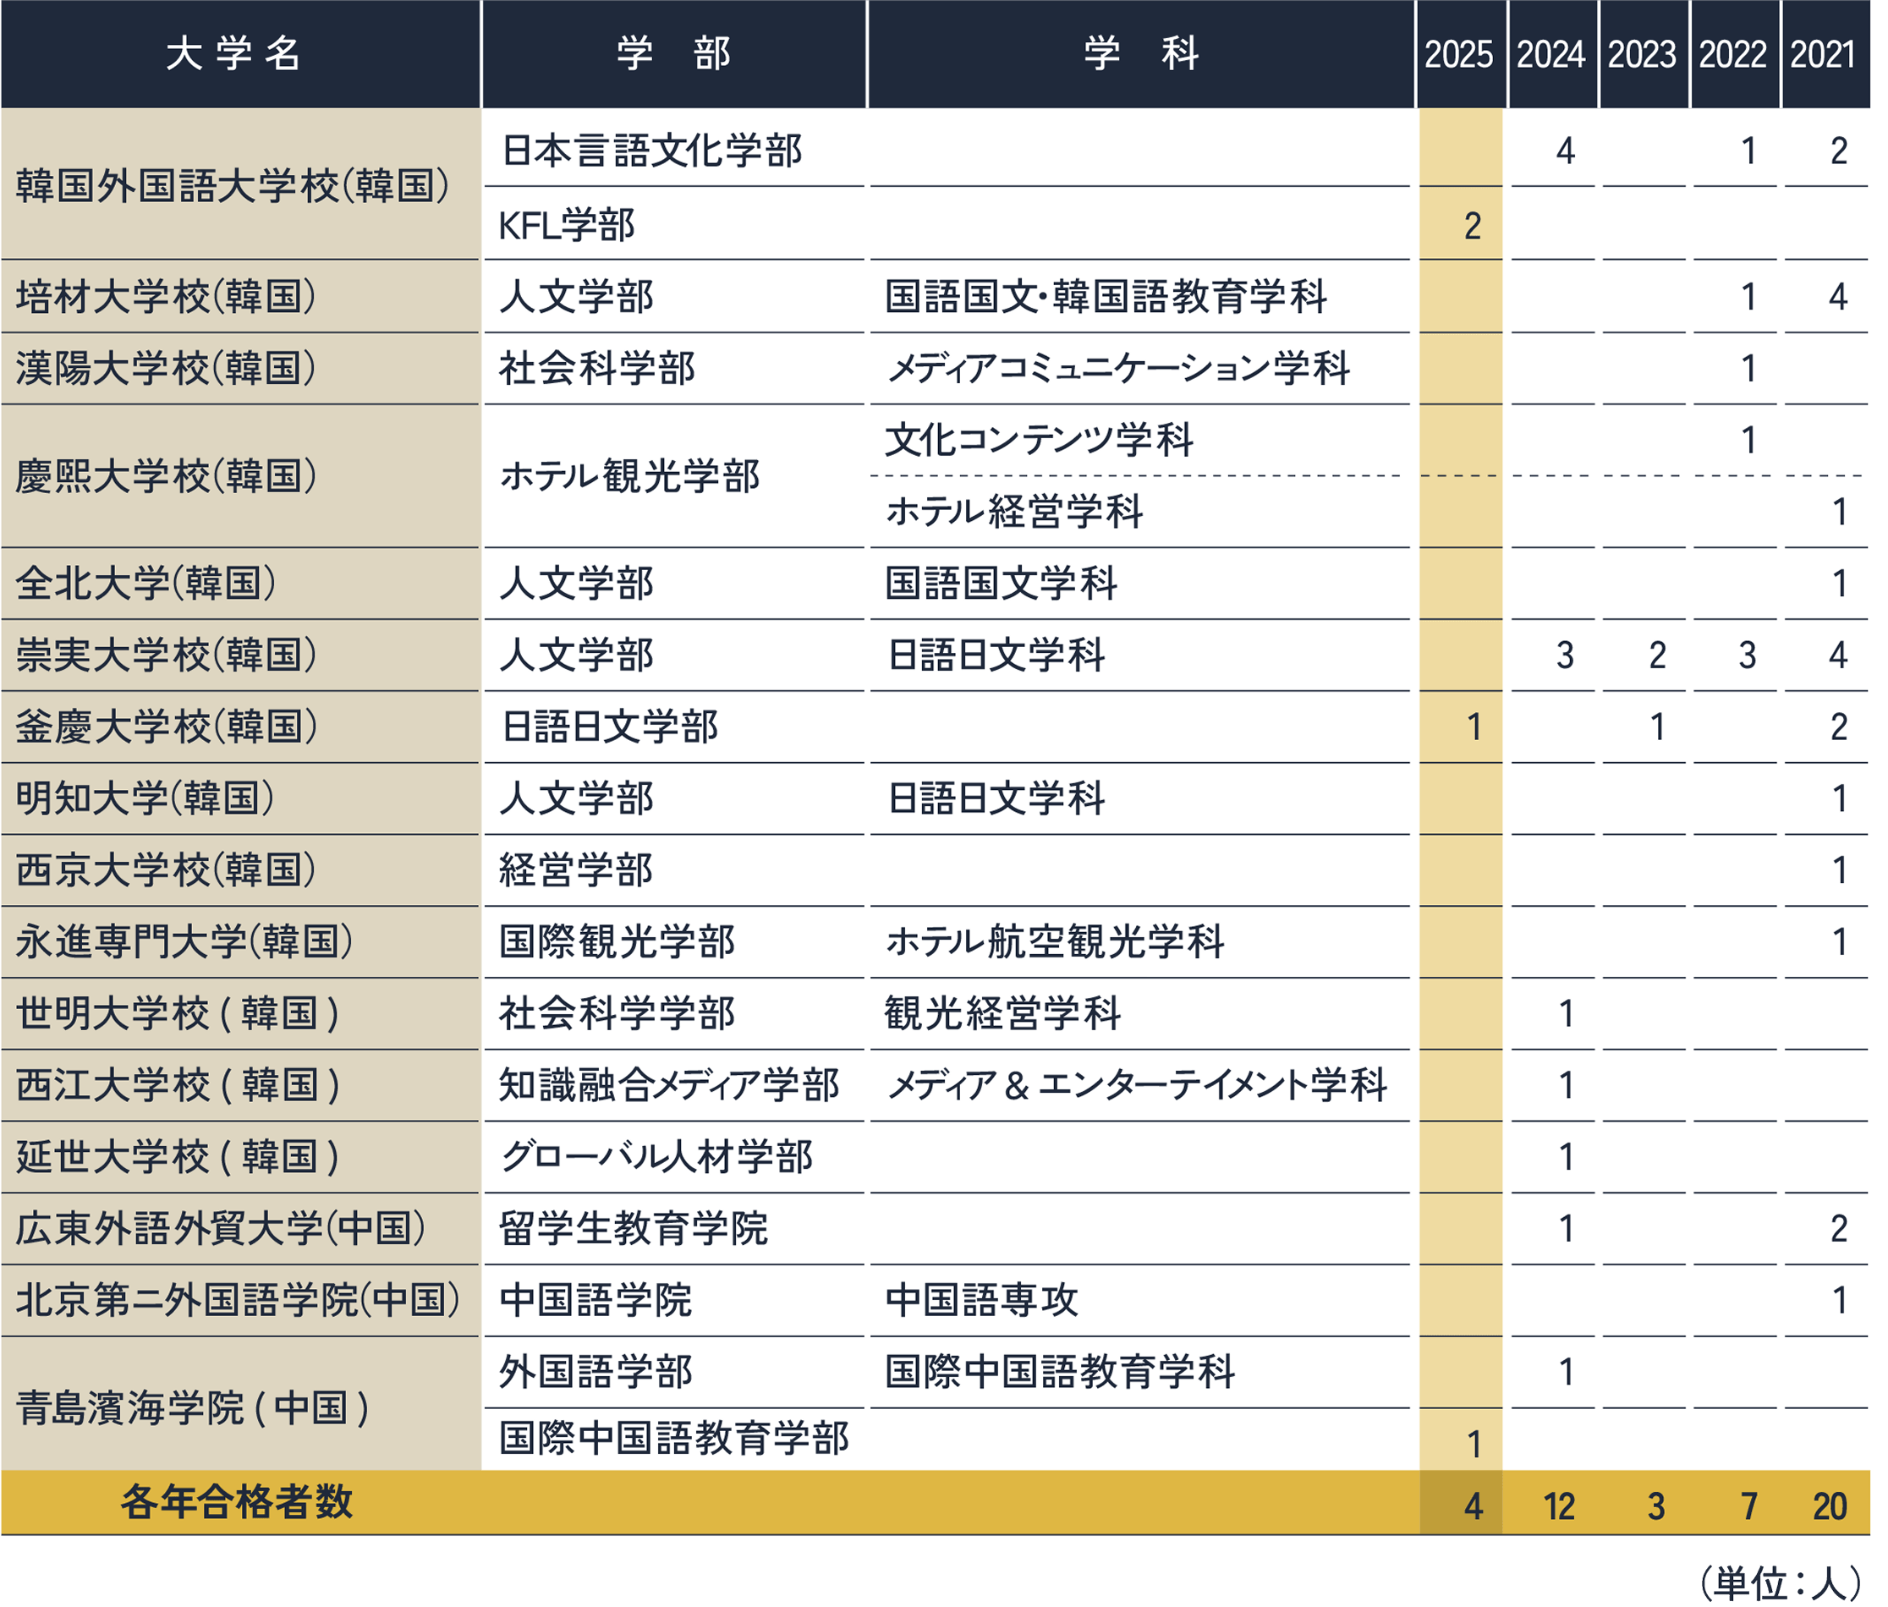Click the 北京第二外国語学院(中国) cell
Viewport: 1888px width, 1607px height.
pos(237,1301)
